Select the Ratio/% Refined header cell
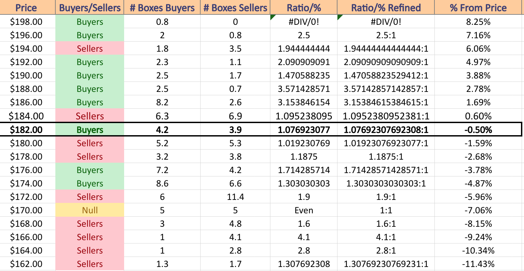Image resolution: width=524 pixels, height=271 pixels. [386, 7]
